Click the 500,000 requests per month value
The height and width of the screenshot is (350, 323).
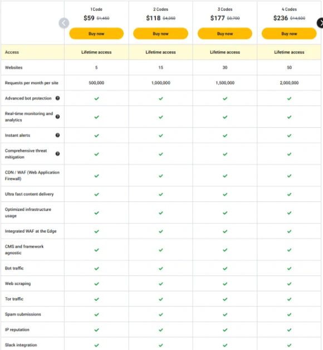[x=96, y=83]
